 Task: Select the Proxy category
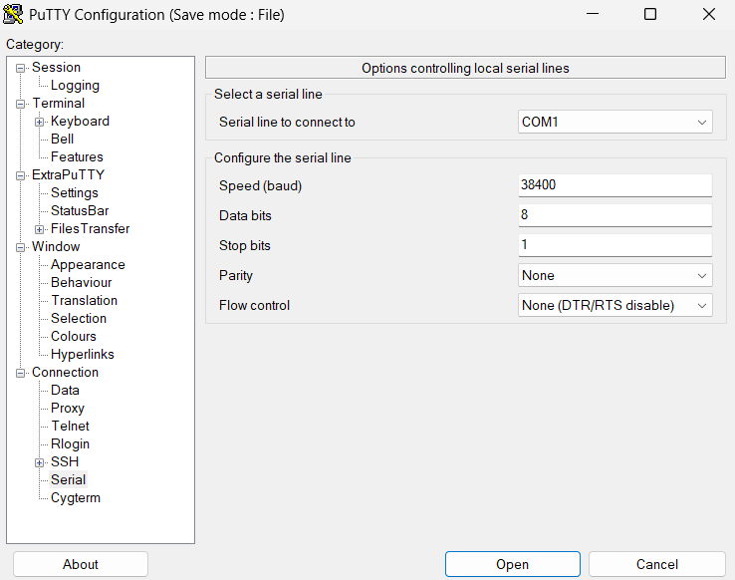click(68, 408)
